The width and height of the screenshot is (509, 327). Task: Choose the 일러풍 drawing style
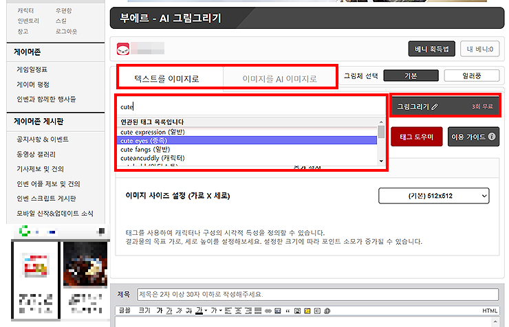coord(472,76)
